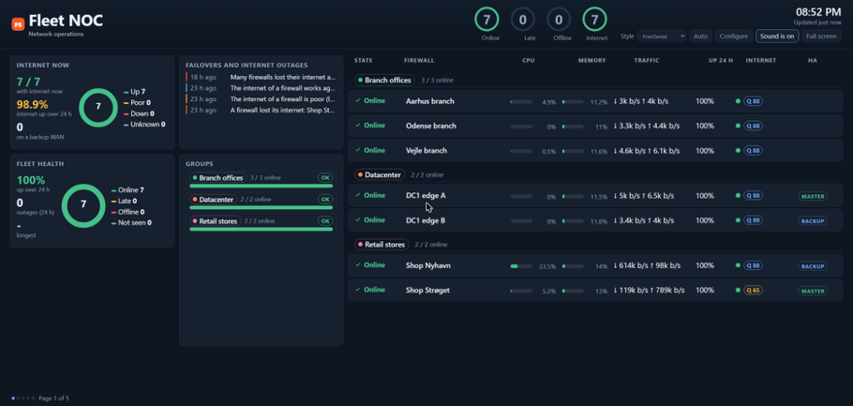Click the orange Q 65 badge for Shop Strøget
Viewport: 853px width, 406px height.
(x=753, y=290)
